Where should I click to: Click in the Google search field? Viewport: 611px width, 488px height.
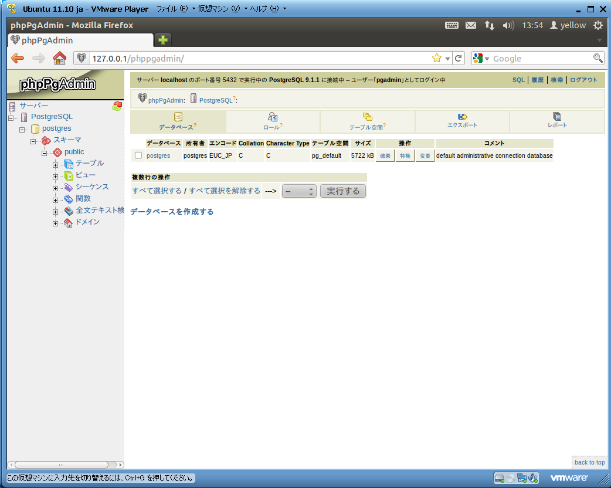(541, 59)
